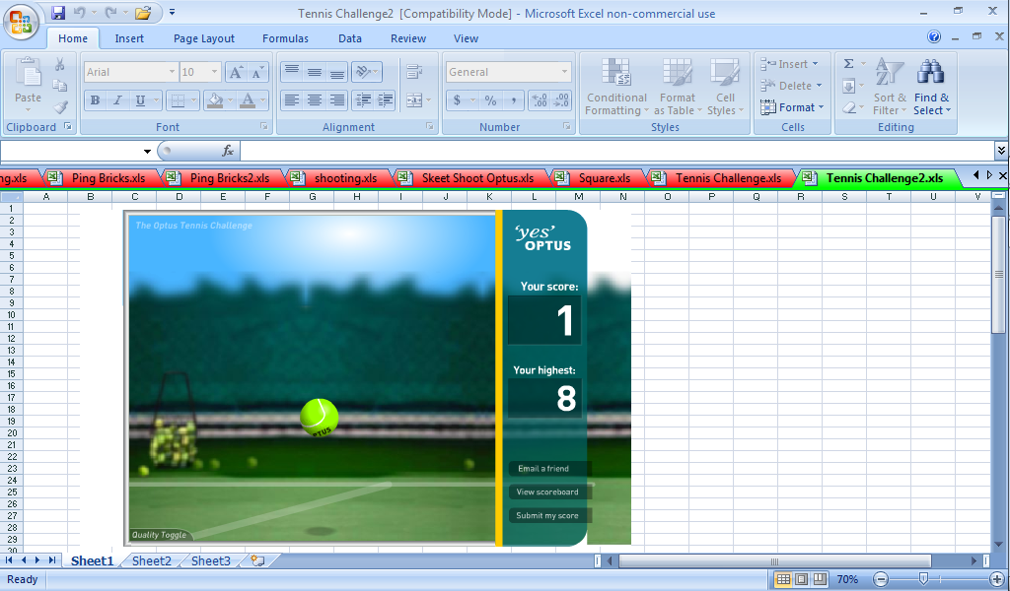Switch to the Formulas tab
Image resolution: width=1010 pixels, height=591 pixels.
(x=285, y=38)
